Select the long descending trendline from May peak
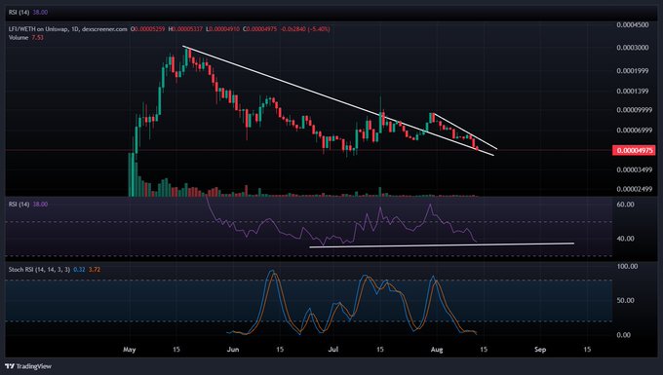The height and width of the screenshot is (375, 663). [x=338, y=101]
